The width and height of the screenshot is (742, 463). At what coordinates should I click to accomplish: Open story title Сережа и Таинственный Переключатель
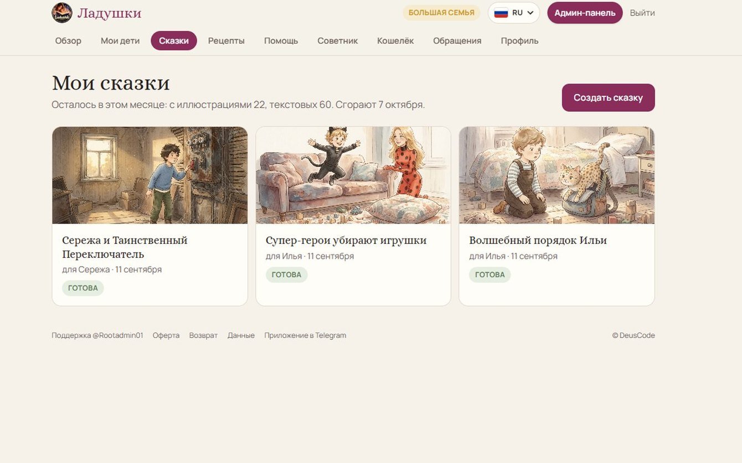tap(125, 247)
